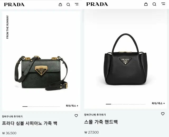Toggle wishlist heart for small leather handbag
Image resolution: width=169 pixels, height=137 pixels.
[163, 114]
